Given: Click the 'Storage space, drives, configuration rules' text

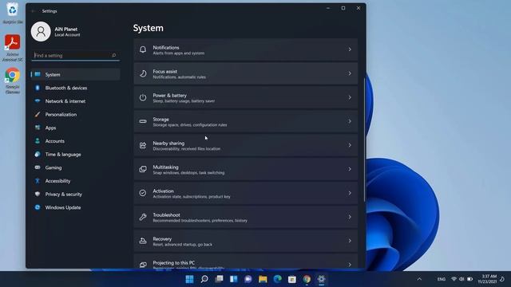Looking at the screenshot, I should (190, 125).
